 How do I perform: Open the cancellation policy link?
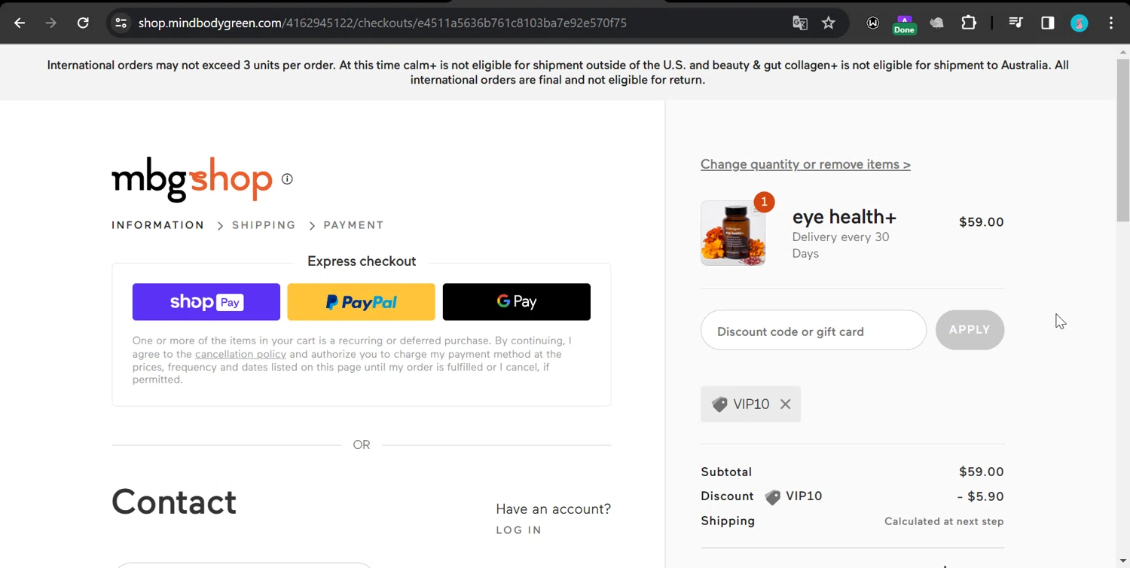pos(240,354)
